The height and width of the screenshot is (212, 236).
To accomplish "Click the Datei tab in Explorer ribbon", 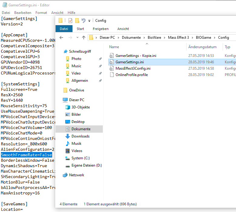I will pos(64,29).
